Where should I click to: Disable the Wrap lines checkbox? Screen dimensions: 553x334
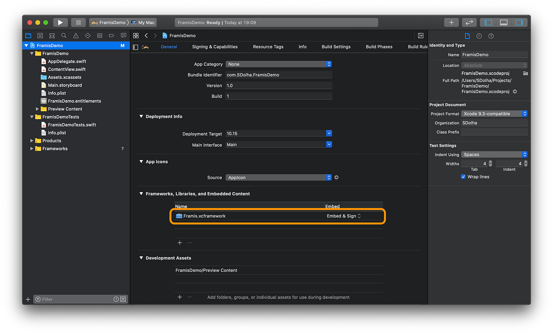click(463, 176)
